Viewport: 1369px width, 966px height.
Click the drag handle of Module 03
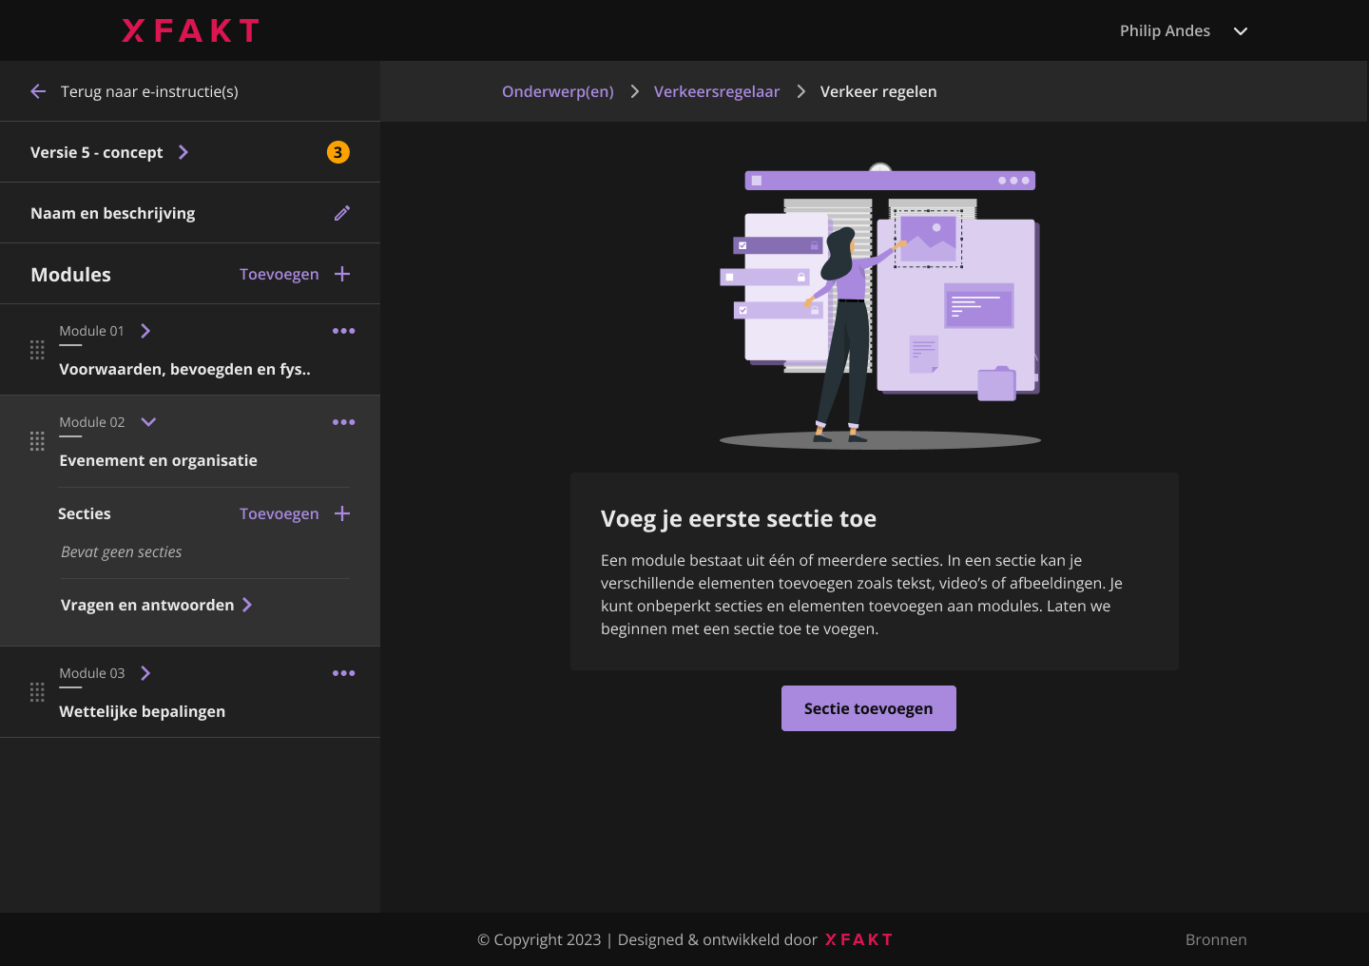[37, 692]
